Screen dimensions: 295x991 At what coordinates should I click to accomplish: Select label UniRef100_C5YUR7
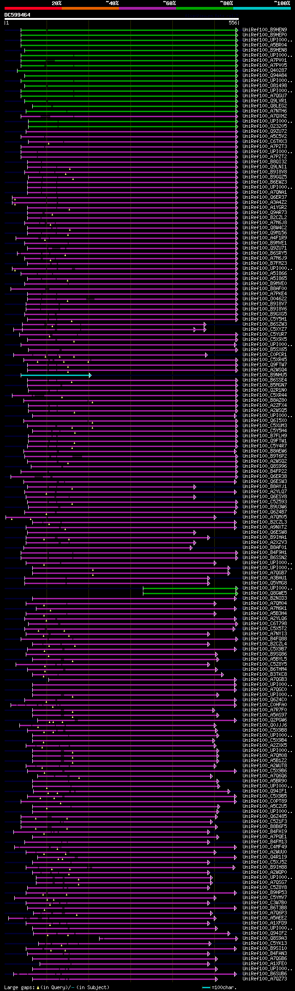[265, 334]
